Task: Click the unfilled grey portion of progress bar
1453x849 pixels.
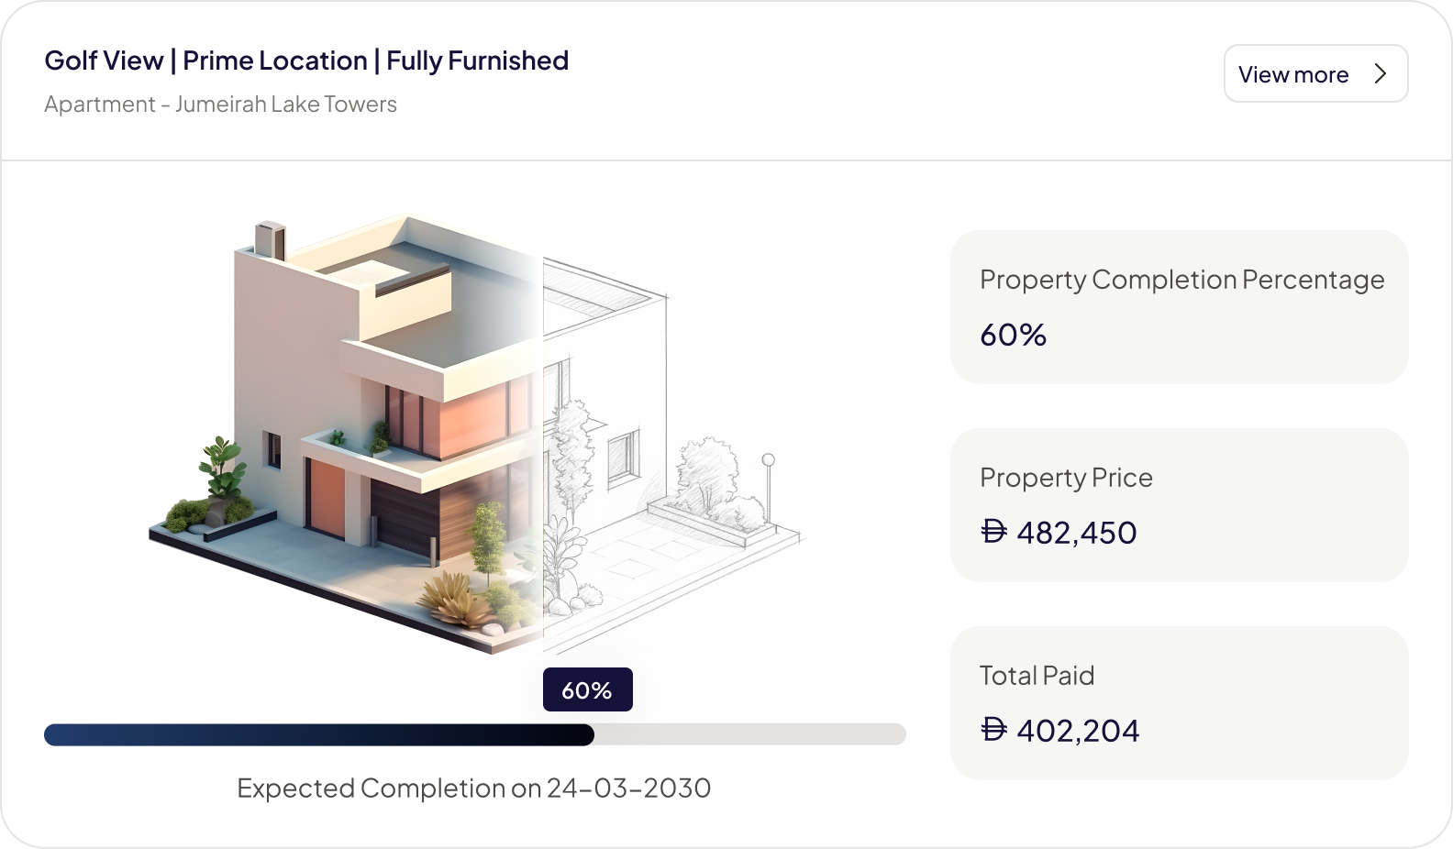Action: (x=749, y=734)
